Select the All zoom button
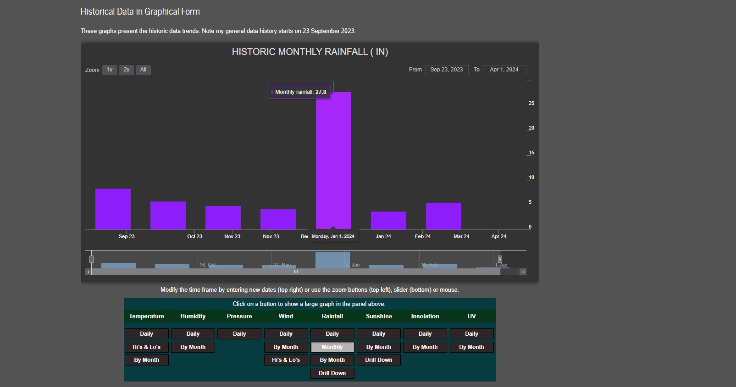Image resolution: width=736 pixels, height=387 pixels. tap(144, 70)
